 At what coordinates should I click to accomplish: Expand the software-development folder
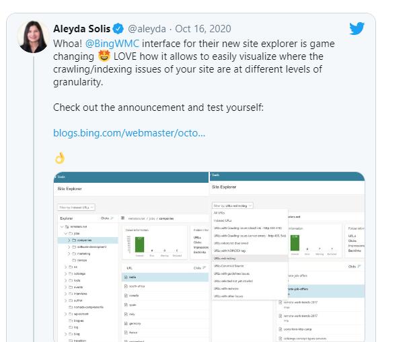67,247
